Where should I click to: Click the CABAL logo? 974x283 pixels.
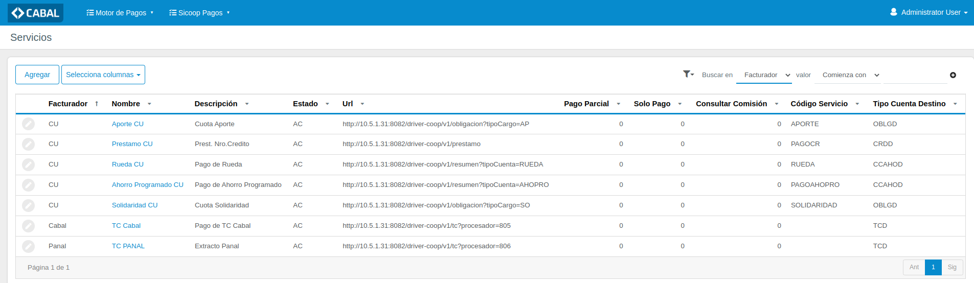(x=36, y=13)
